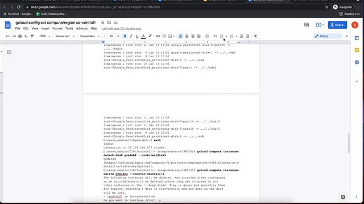Image resolution: width=364 pixels, height=204 pixels.
Task: Open Google Tasks side panel
Action: [x=357, y=62]
